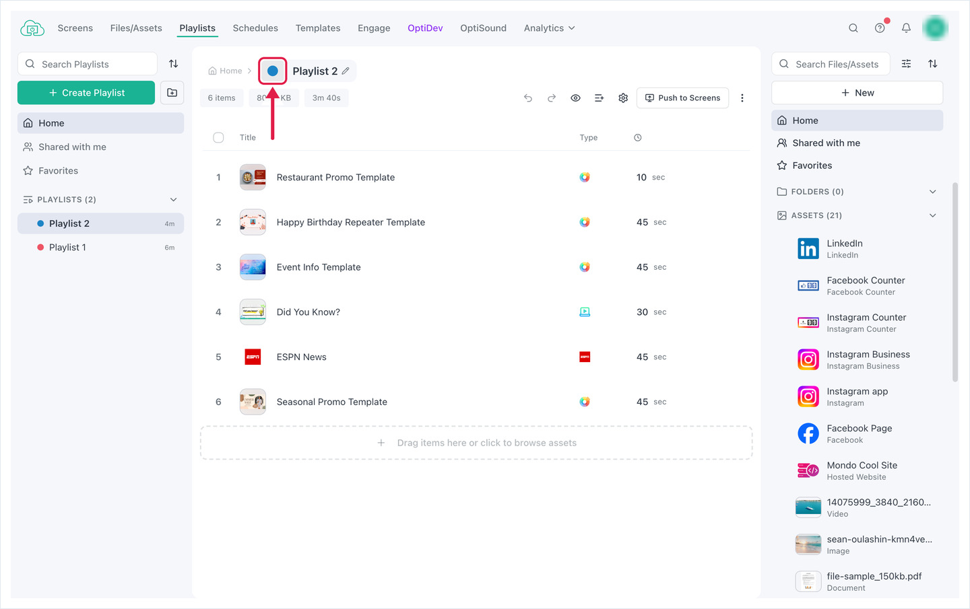970x609 pixels.
Task: Open the notifications bell
Action: coord(906,28)
